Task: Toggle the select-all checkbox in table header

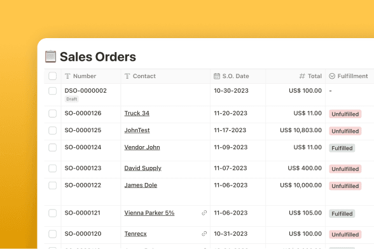Action: click(52, 76)
